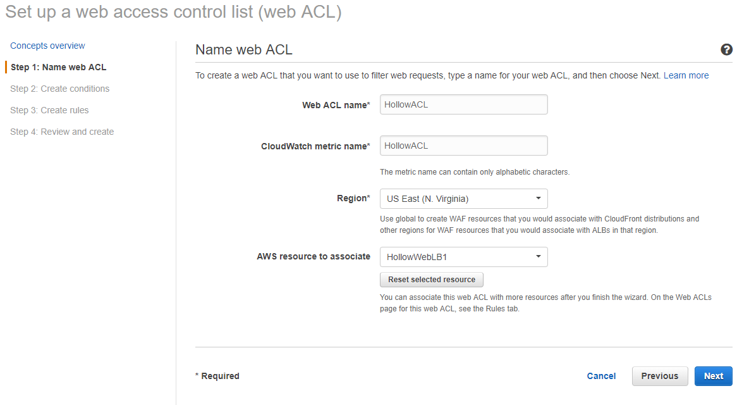Expand the Region dropdown arrow
The height and width of the screenshot is (405, 749).
click(539, 199)
